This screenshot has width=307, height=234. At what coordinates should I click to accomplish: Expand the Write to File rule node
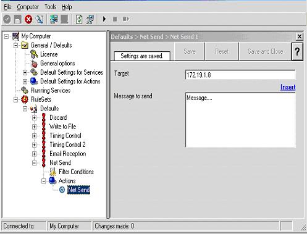coord(35,127)
